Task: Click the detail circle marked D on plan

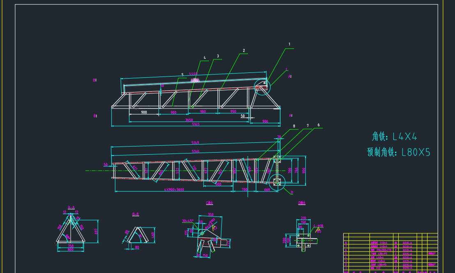Action: point(277,182)
